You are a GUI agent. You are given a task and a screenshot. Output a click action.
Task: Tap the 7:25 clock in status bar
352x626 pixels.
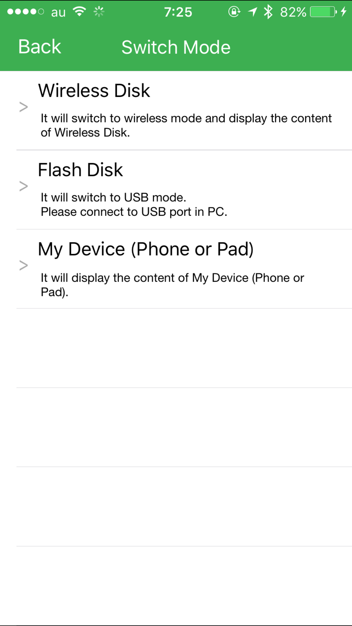[178, 12]
